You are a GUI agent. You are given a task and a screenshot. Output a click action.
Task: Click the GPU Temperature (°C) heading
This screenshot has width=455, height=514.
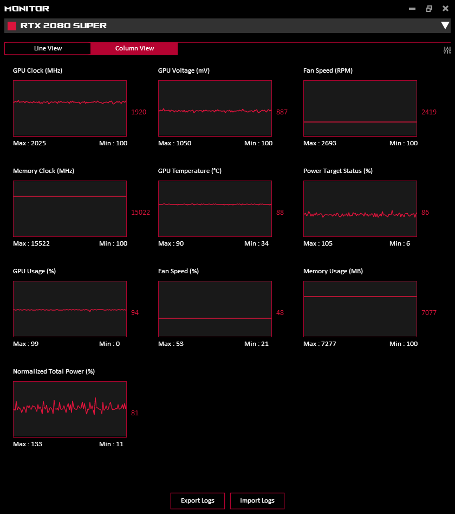(x=190, y=171)
